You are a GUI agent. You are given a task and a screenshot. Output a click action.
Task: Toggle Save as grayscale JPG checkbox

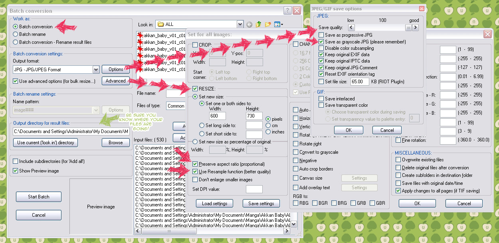[321, 42]
